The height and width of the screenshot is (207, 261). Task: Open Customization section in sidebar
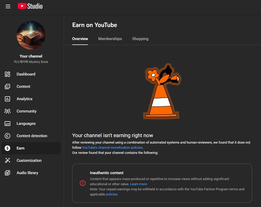[x=31, y=161]
